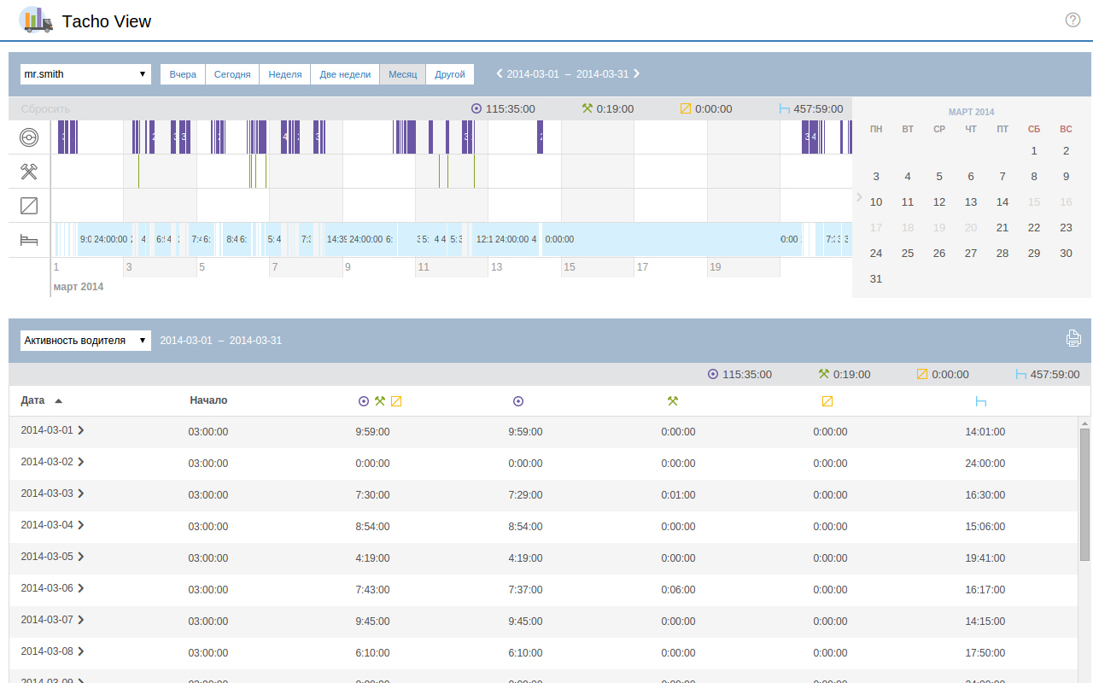Viewport: 1093px width, 683px height.
Task: Click the work crossed hammers row icon
Action: [x=30, y=172]
